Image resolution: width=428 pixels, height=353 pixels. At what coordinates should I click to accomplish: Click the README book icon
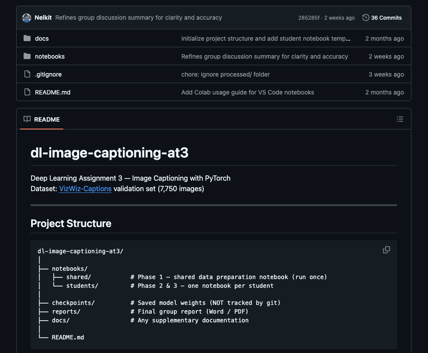27,119
